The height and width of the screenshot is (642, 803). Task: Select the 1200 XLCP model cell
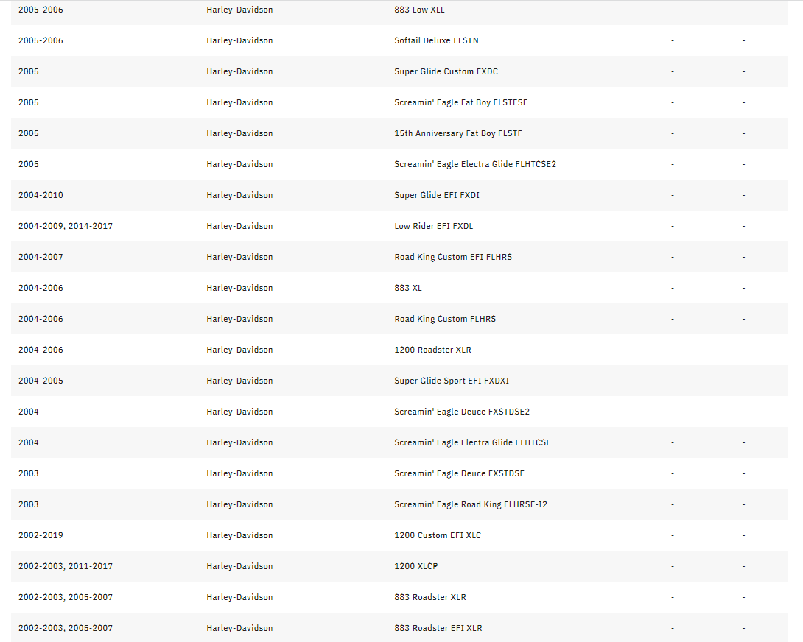pos(415,566)
